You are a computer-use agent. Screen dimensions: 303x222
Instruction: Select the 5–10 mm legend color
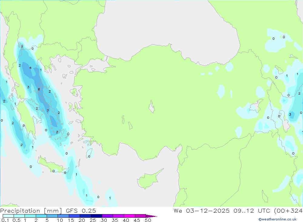pyautogui.click(x=52, y=216)
